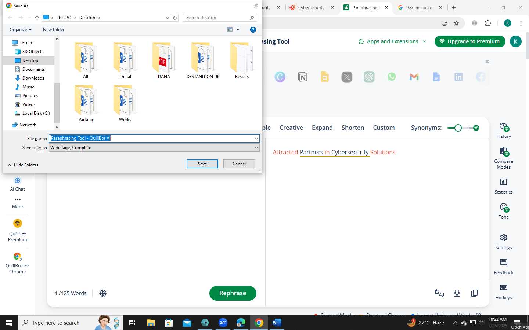Select Documents in navigation pane
This screenshot has width=529, height=330.
click(x=33, y=69)
